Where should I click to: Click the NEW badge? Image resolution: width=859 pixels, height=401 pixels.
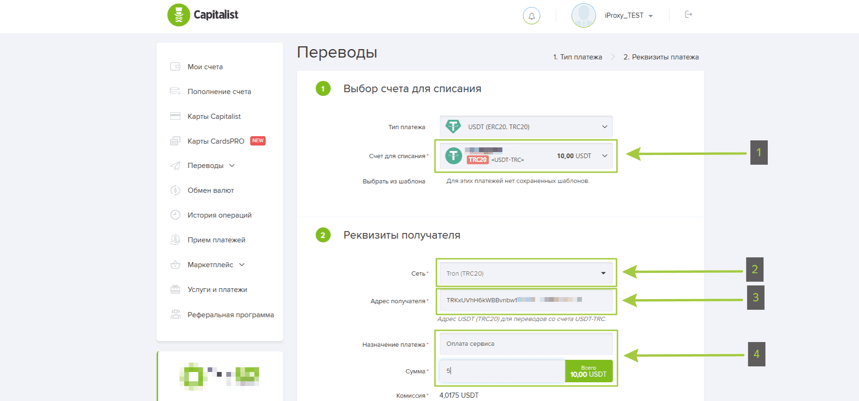[258, 141]
